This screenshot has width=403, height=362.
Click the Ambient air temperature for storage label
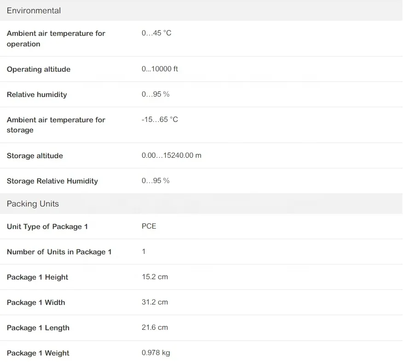click(56, 125)
